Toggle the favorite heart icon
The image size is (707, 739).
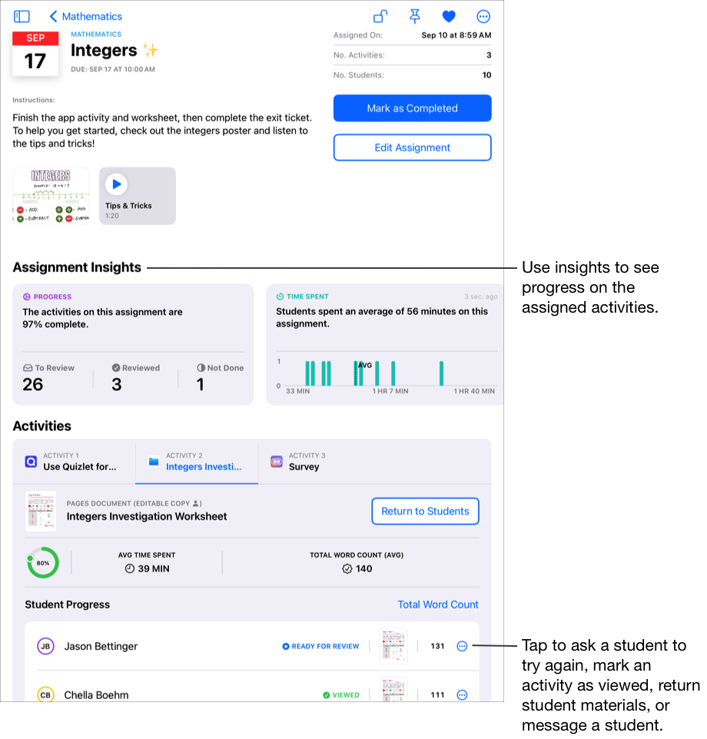pyautogui.click(x=449, y=16)
